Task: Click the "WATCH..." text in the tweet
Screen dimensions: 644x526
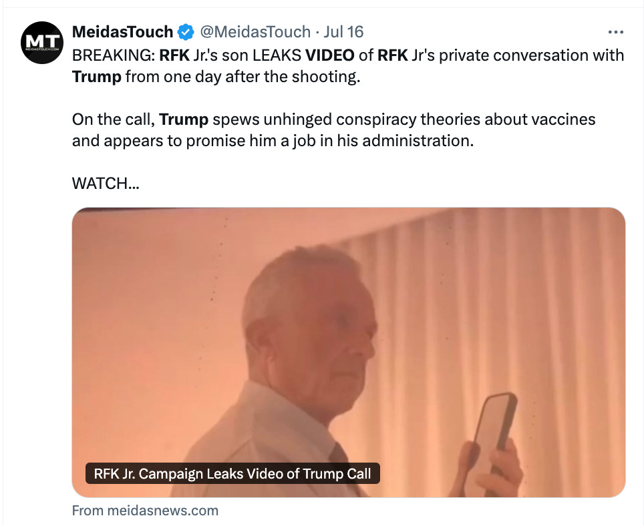Action: click(105, 184)
